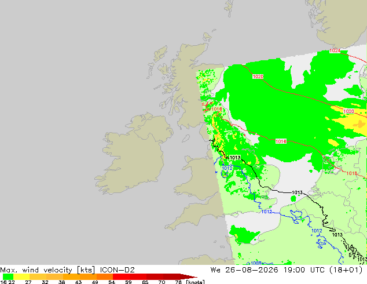
Task: Select the green 16-22 knots legend swatch
Action: pos(8,276)
